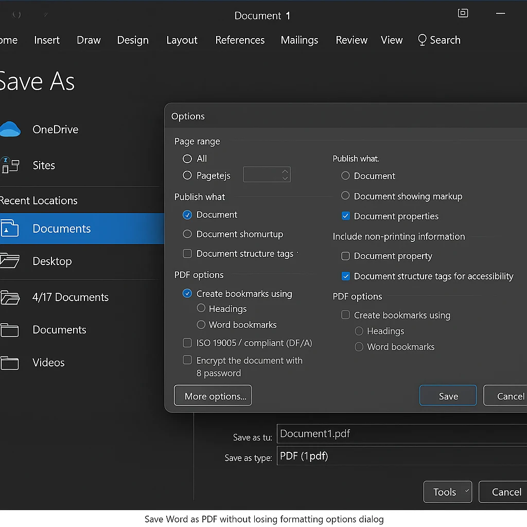
Task: Click the pages number input box
Action: pos(267,174)
